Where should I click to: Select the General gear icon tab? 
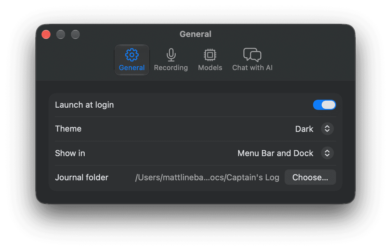(132, 60)
